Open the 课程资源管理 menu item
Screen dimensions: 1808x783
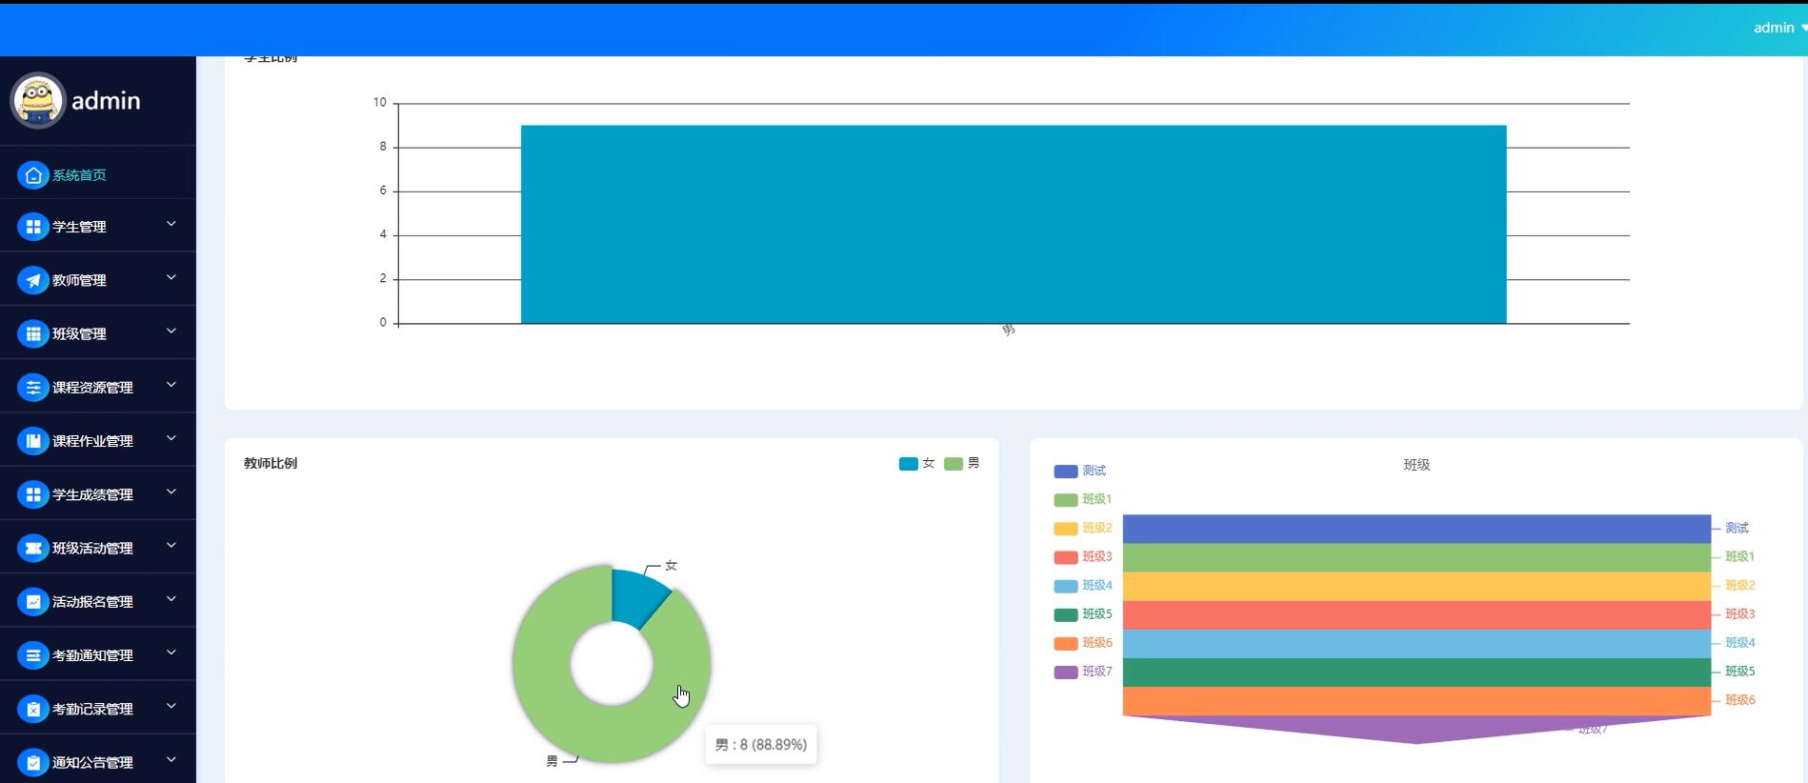click(98, 388)
